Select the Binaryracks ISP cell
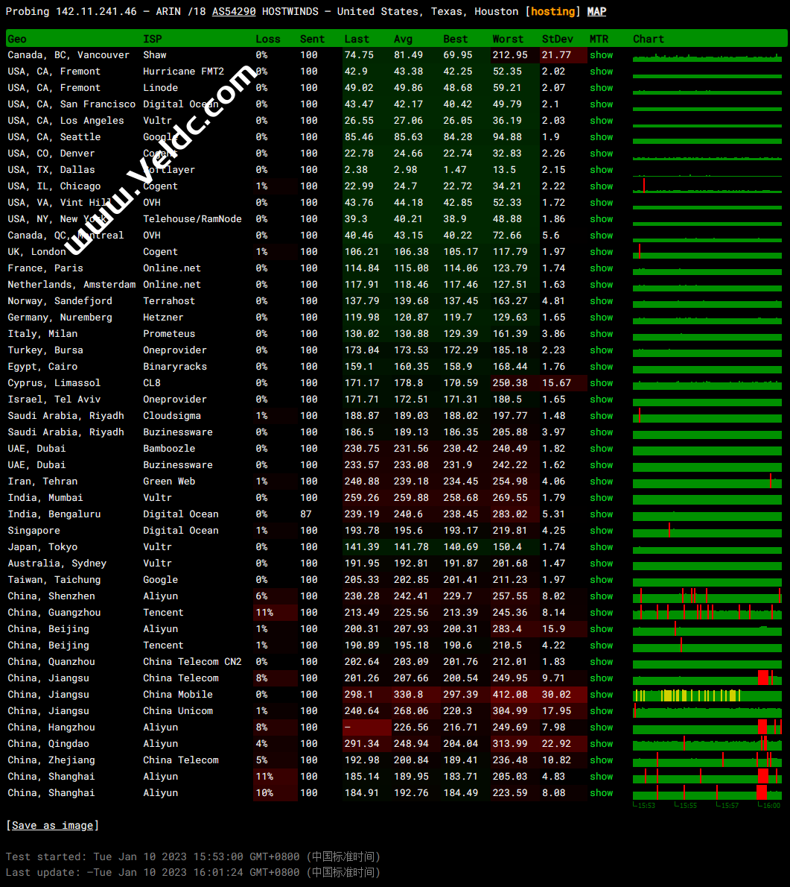790x887 pixels. pyautogui.click(x=175, y=367)
